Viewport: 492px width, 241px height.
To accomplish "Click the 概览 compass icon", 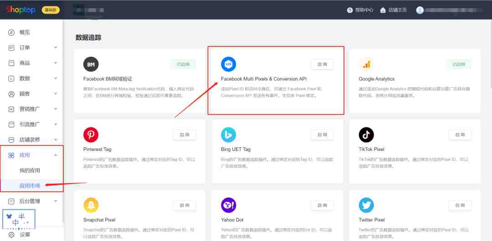I will tap(11, 33).
